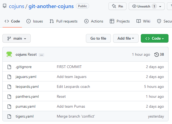Click the watchers count badge showing 1
Image resolution: width=172 pixels, height=124 pixels.
click(154, 6)
